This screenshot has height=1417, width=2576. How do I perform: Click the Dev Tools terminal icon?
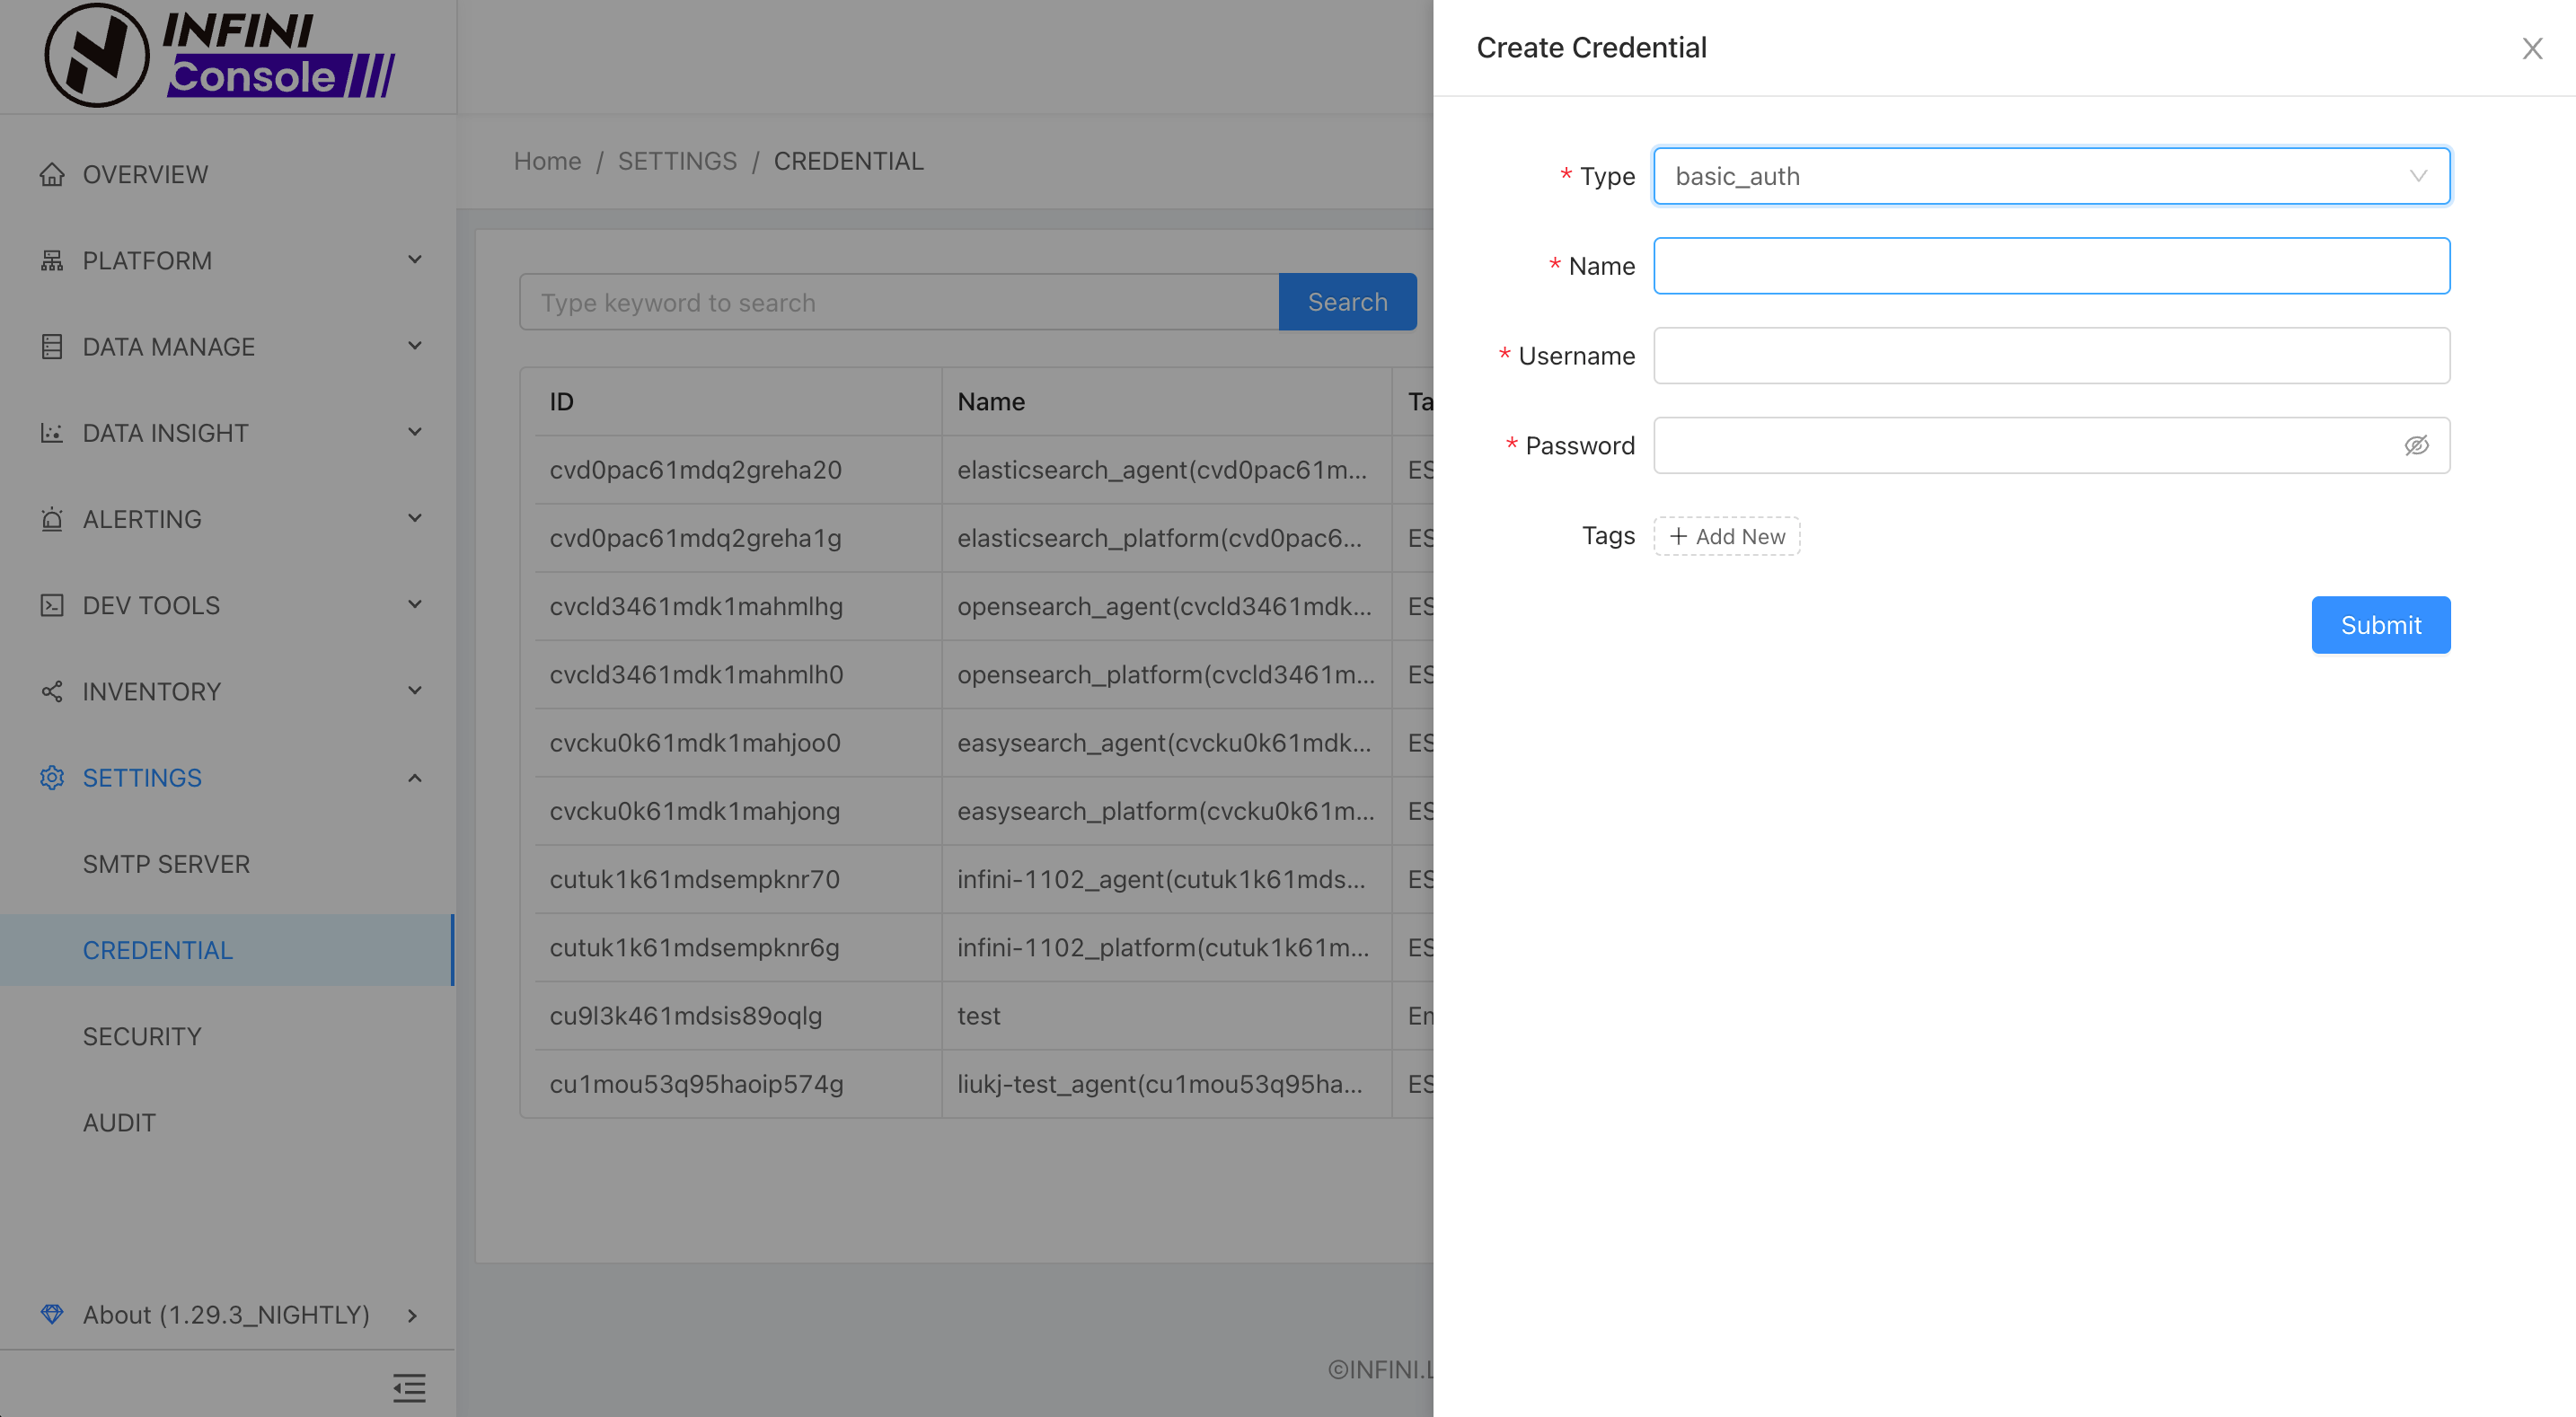[52, 605]
